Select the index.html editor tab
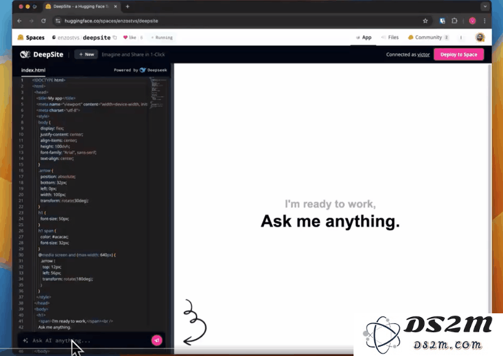Image resolution: width=503 pixels, height=356 pixels. pyautogui.click(x=33, y=70)
